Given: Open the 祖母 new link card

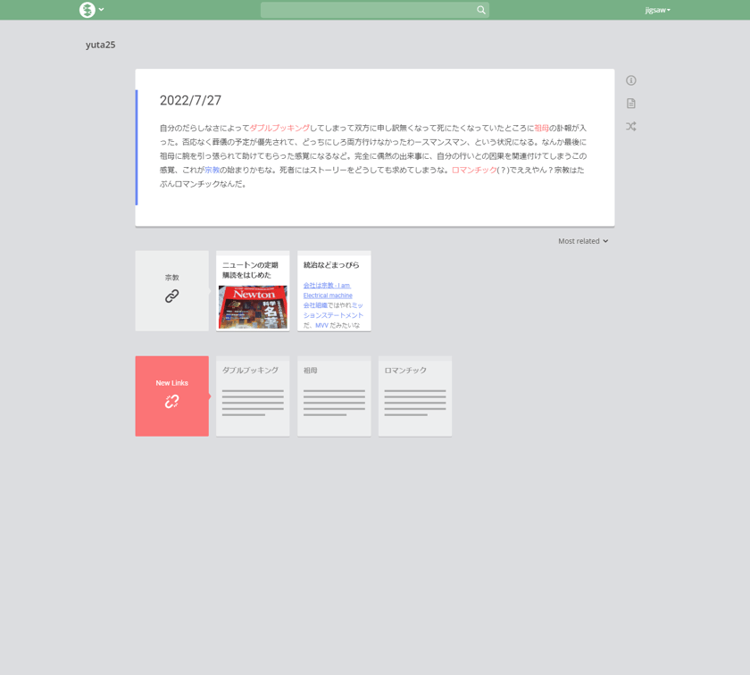Looking at the screenshot, I should pyautogui.click(x=334, y=396).
